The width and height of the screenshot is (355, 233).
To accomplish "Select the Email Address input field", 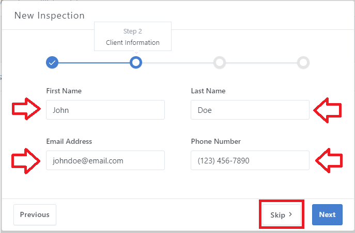I will pyautogui.click(x=105, y=160).
